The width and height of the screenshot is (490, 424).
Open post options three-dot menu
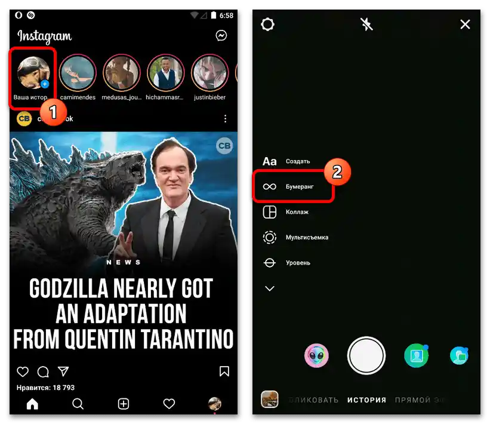(226, 118)
